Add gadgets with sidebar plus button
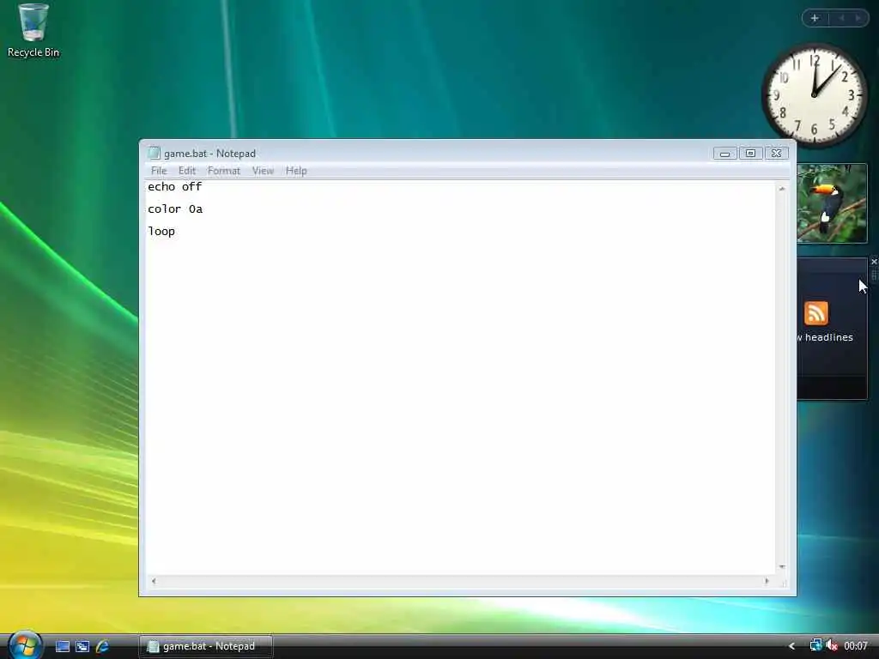The width and height of the screenshot is (879, 659). (x=815, y=18)
